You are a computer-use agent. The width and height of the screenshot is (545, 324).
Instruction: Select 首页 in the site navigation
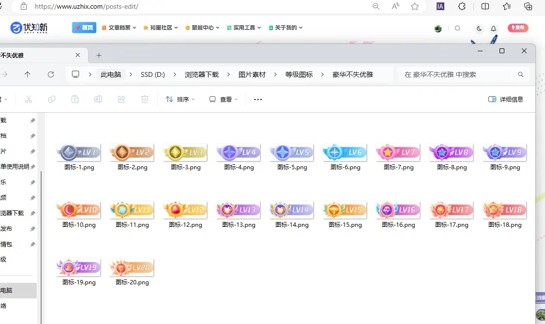click(84, 28)
